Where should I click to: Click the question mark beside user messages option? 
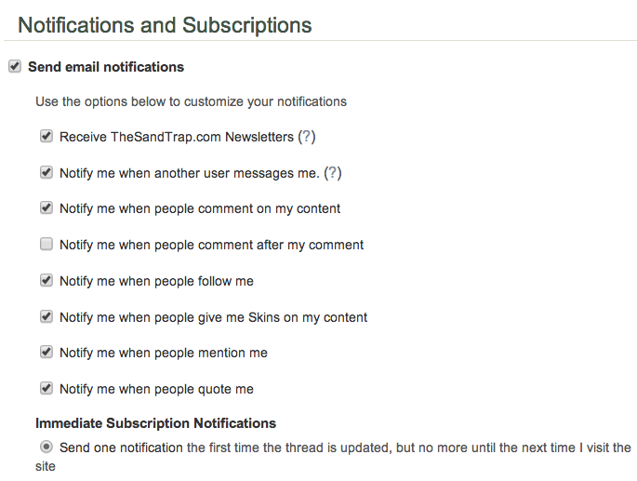(x=333, y=173)
